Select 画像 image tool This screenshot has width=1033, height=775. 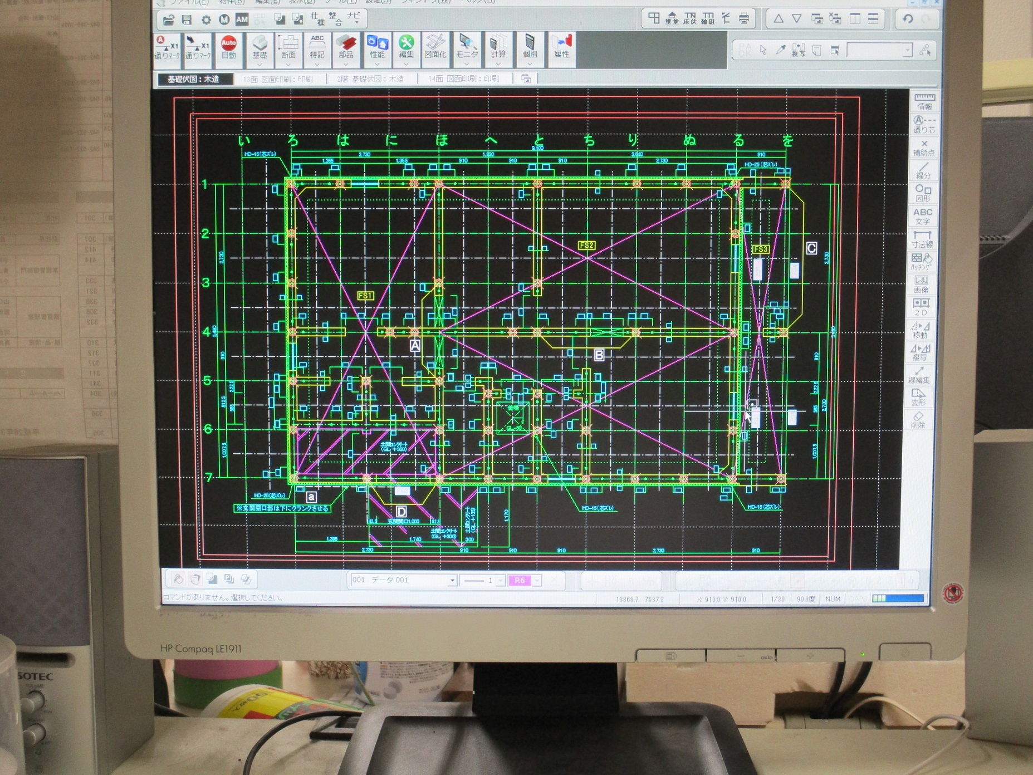pos(921,285)
